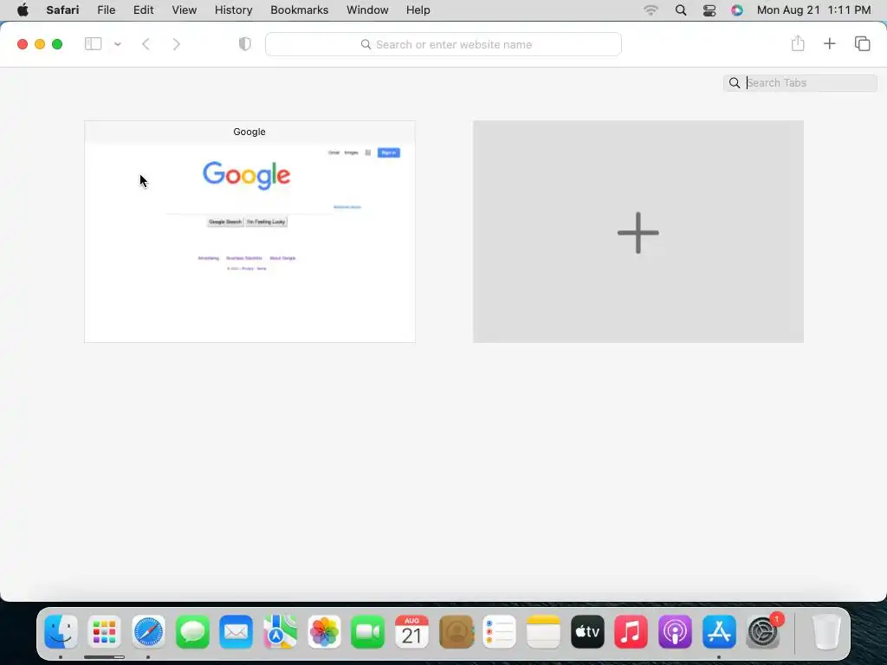
Task: Open Reminders from the Dock
Action: pos(500,631)
